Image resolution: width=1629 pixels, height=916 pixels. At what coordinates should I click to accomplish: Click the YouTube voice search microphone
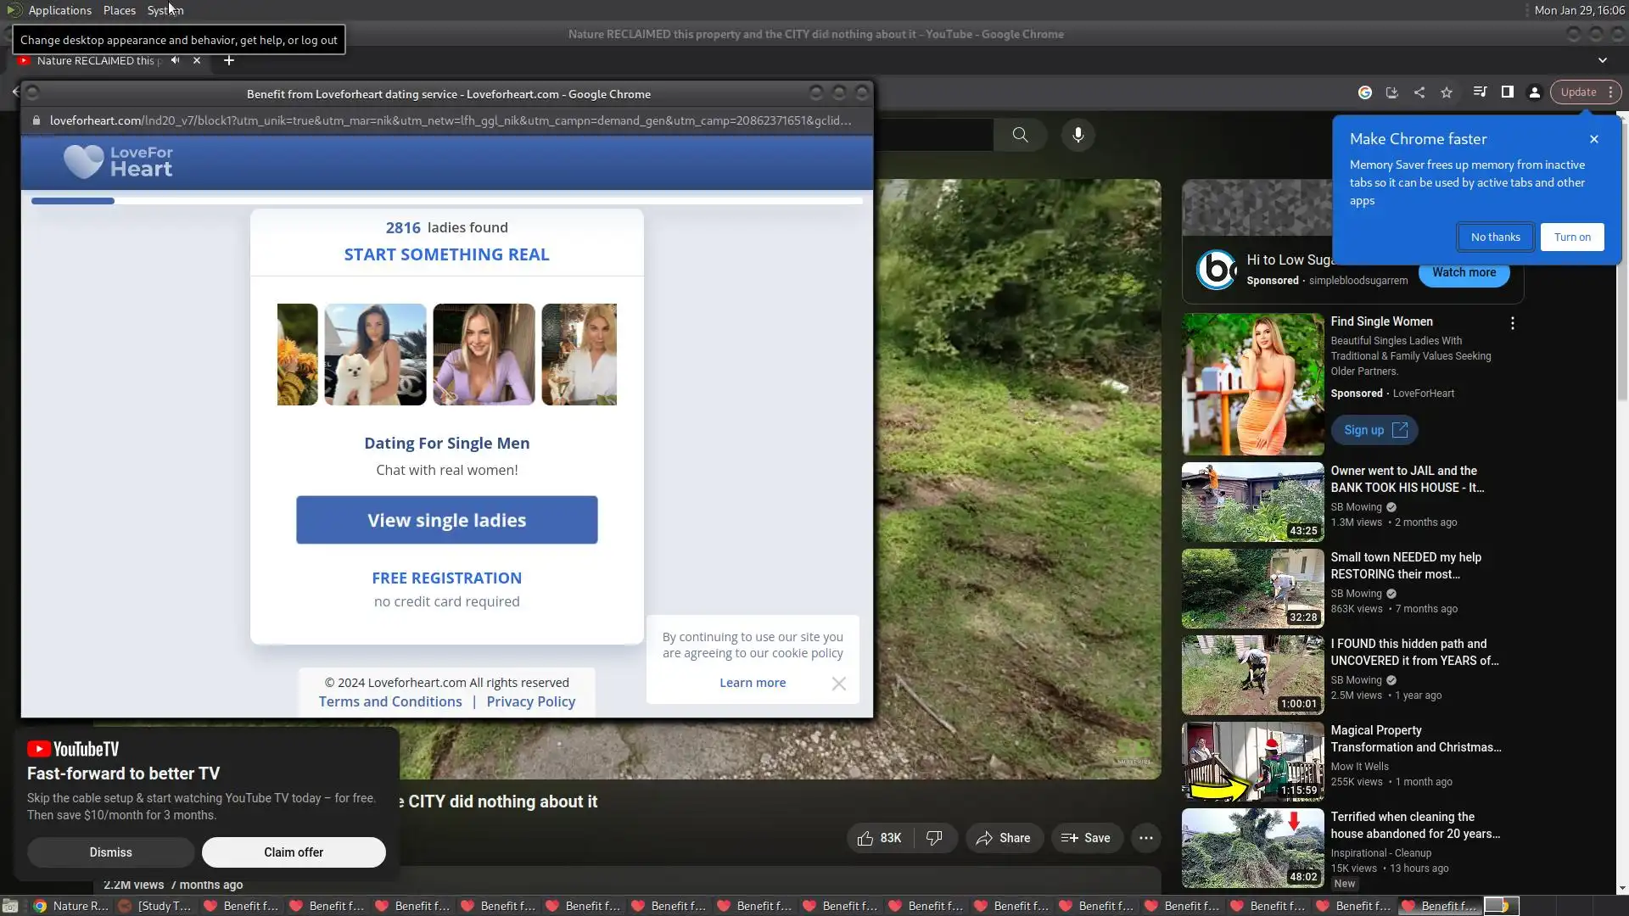pyautogui.click(x=1078, y=135)
